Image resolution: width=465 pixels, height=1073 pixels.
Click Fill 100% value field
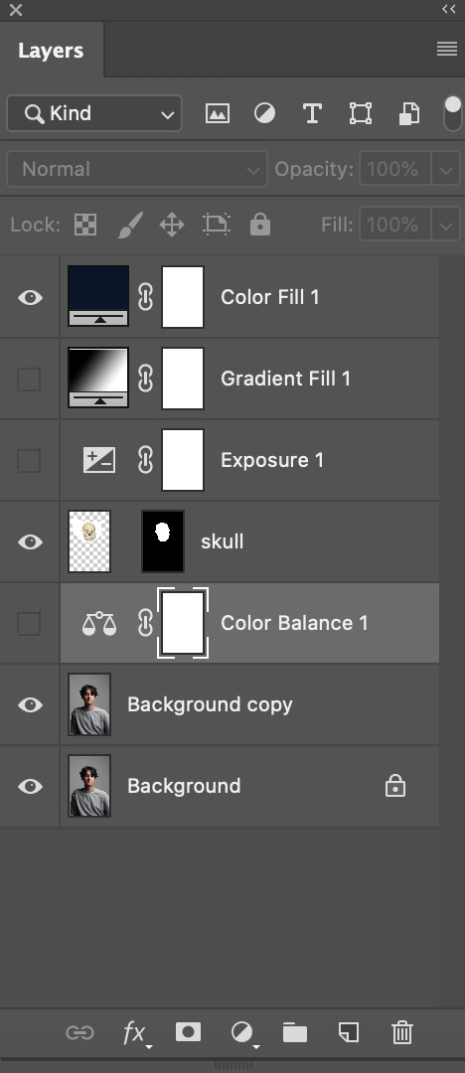coord(395,225)
